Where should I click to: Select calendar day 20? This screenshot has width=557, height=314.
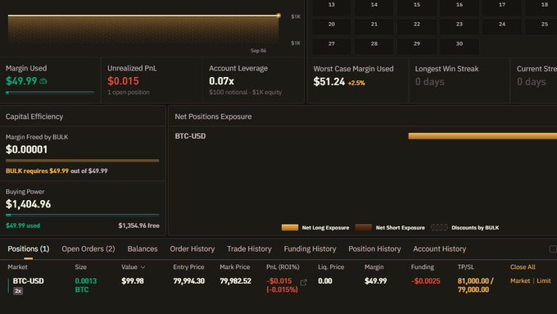tap(332, 26)
